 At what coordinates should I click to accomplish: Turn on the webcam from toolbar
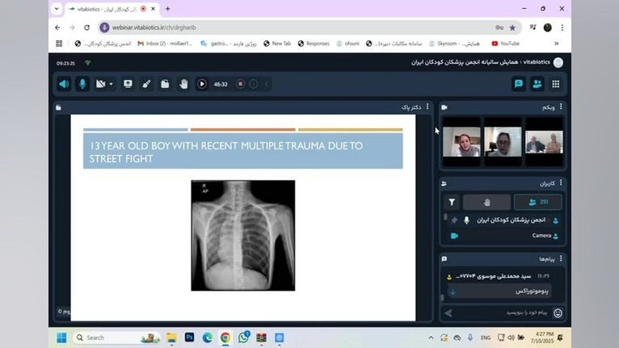101,84
